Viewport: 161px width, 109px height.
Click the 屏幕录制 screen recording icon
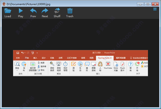(x=94, y=64)
